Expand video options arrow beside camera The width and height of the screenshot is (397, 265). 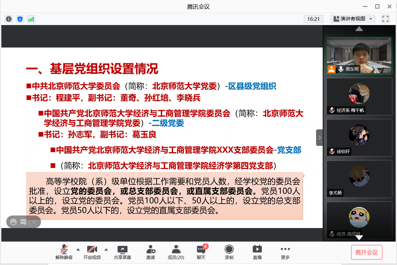106,249
